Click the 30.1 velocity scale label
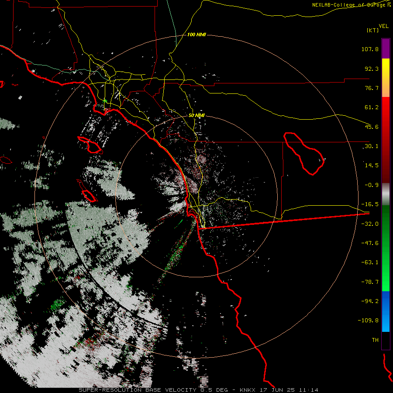The image size is (393, 393). (x=372, y=146)
